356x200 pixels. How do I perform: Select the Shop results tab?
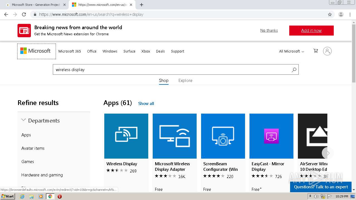click(x=164, y=81)
